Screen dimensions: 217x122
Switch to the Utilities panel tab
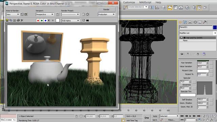point(205,22)
